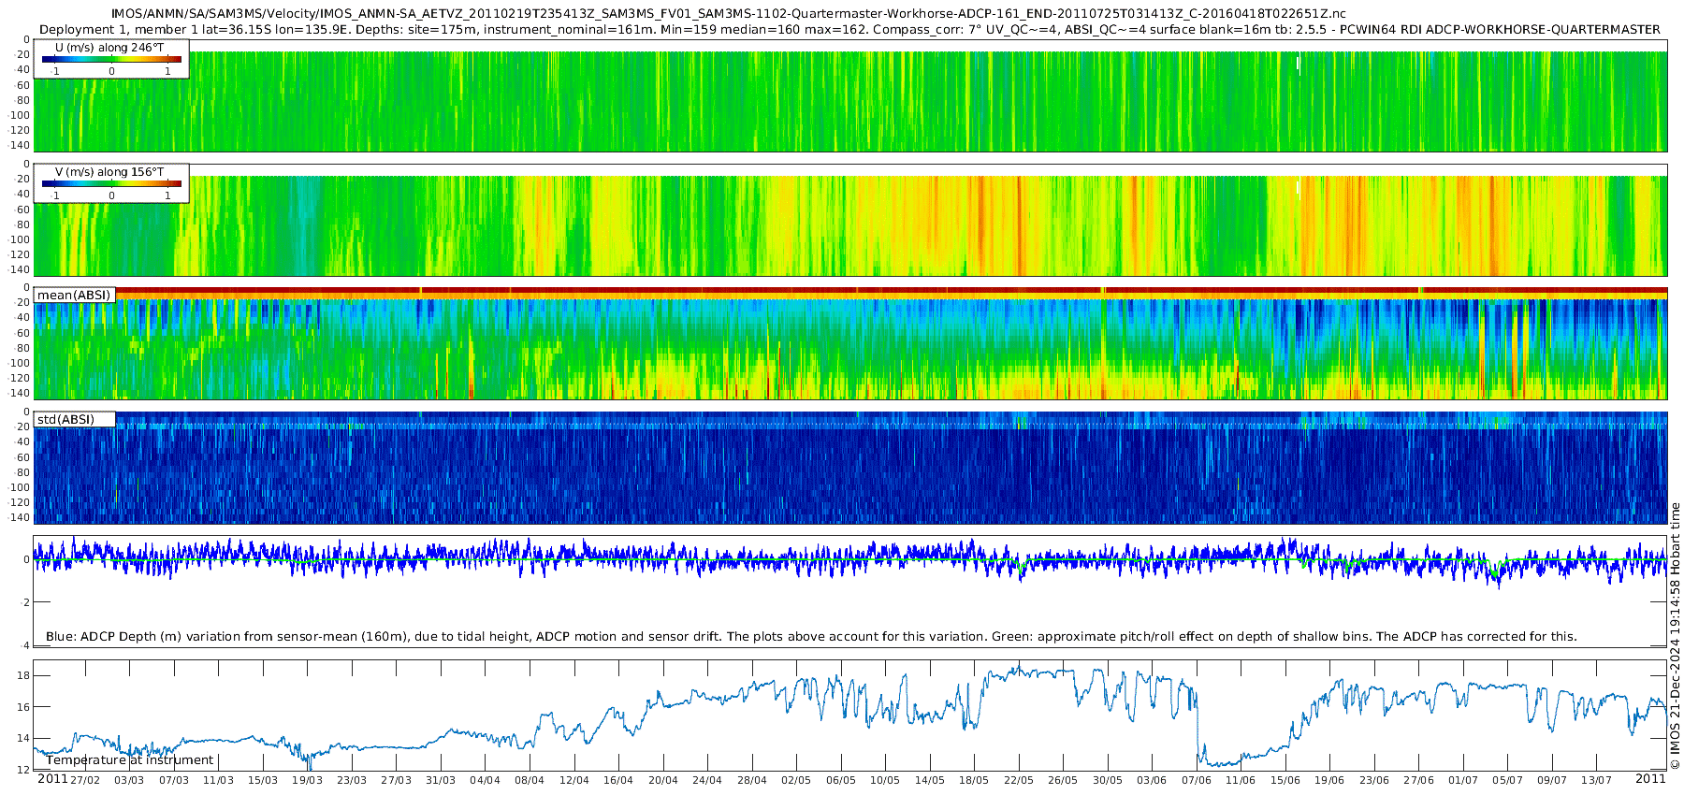Click the 'Temperature at instrument' label

[x=130, y=759]
